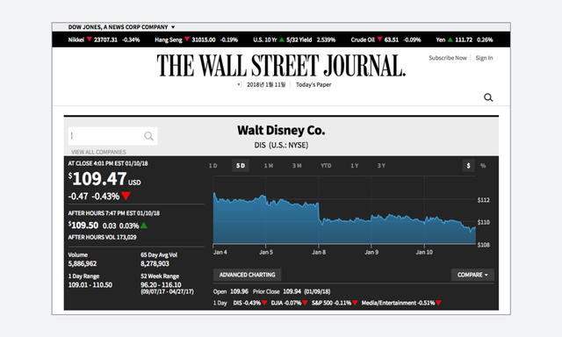This screenshot has height=337, width=562.
Task: Click the U.S. 10 Yr ticker quote
Action: coord(294,39)
